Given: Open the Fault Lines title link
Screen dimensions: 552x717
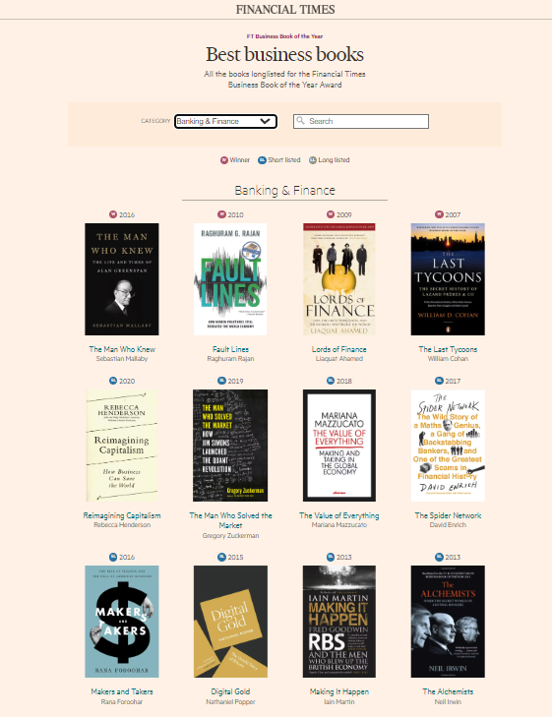Looking at the screenshot, I should pyautogui.click(x=230, y=349).
